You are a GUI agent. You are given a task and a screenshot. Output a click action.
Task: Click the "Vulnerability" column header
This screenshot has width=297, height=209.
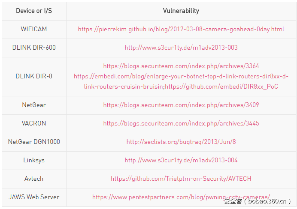point(181,11)
